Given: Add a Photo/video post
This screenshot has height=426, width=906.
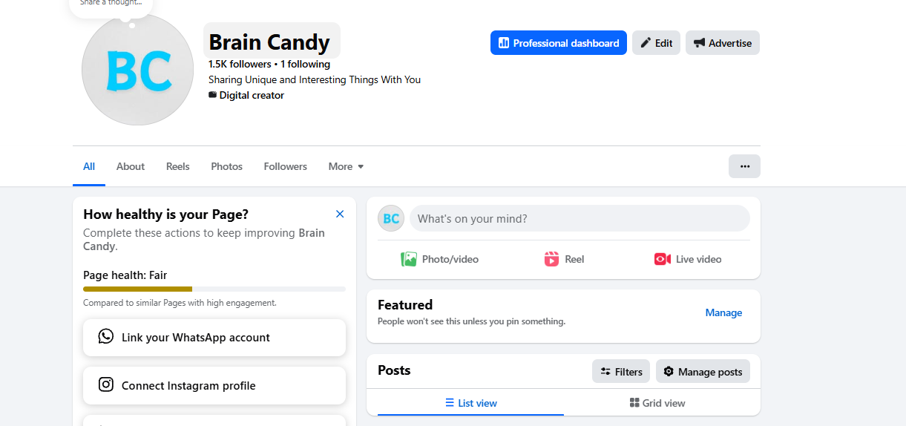Looking at the screenshot, I should click(x=440, y=259).
